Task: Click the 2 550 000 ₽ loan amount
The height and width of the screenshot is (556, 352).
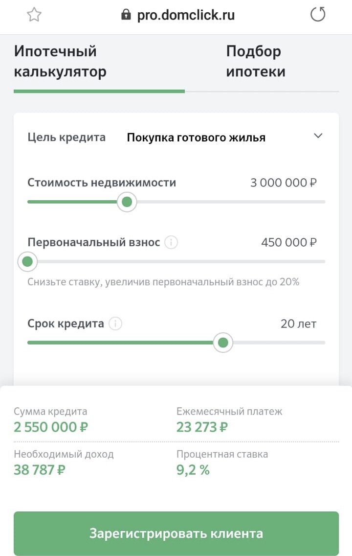Action: tap(51, 427)
